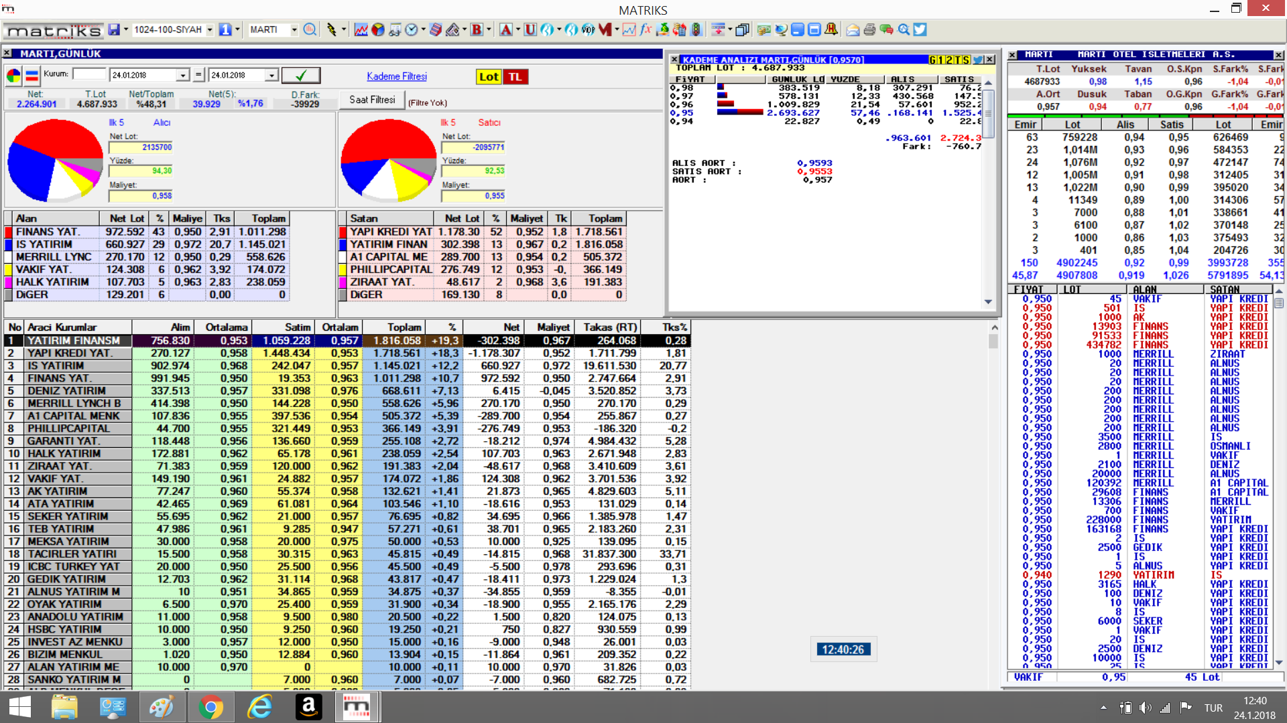Screen dimensions: 1287x723
Task: Click the traffic light signal icon
Action: (696, 29)
